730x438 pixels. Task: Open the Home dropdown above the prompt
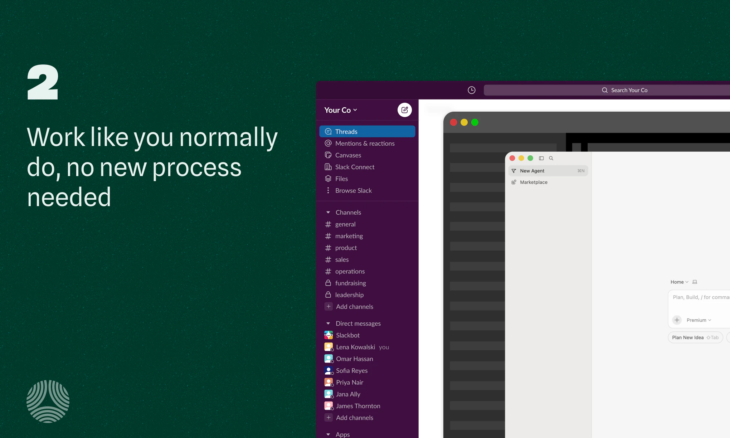click(x=679, y=282)
